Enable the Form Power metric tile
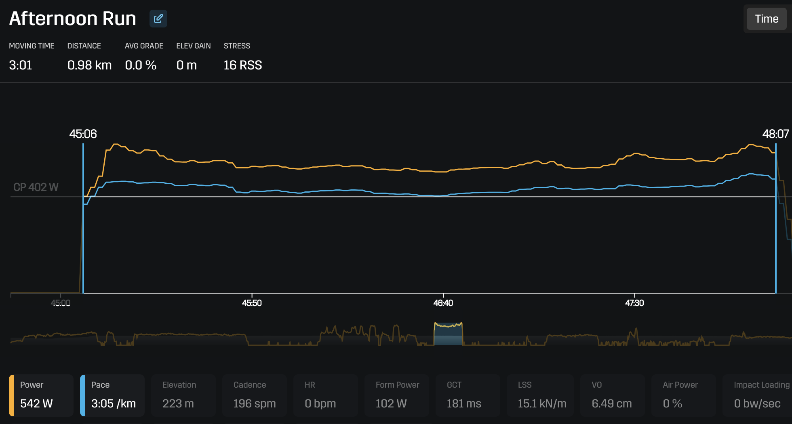This screenshot has width=792, height=424. (397, 395)
